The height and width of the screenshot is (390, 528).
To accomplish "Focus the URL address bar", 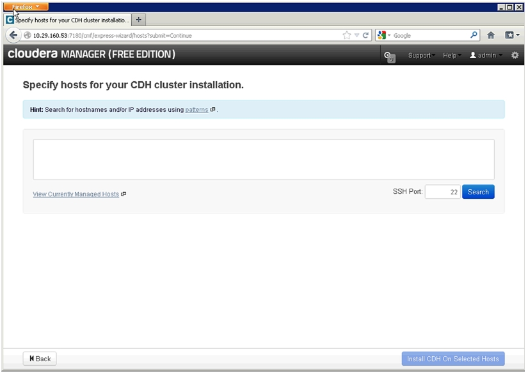I will click(x=182, y=35).
